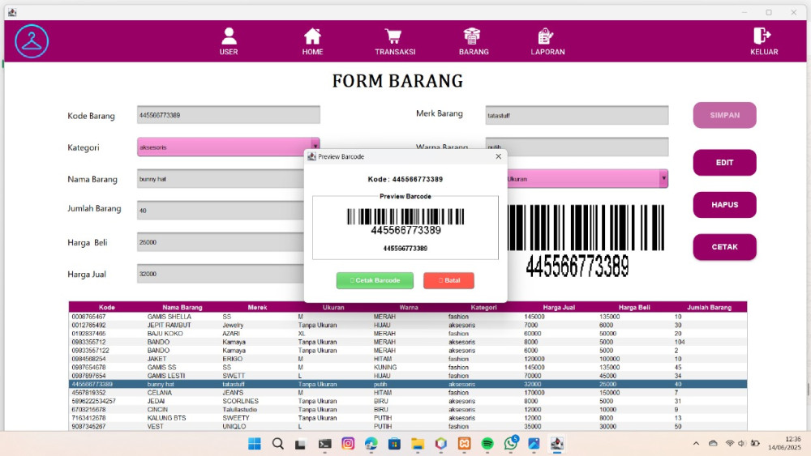Click the Cetak Barcode button
811x456 pixels.
pos(375,280)
